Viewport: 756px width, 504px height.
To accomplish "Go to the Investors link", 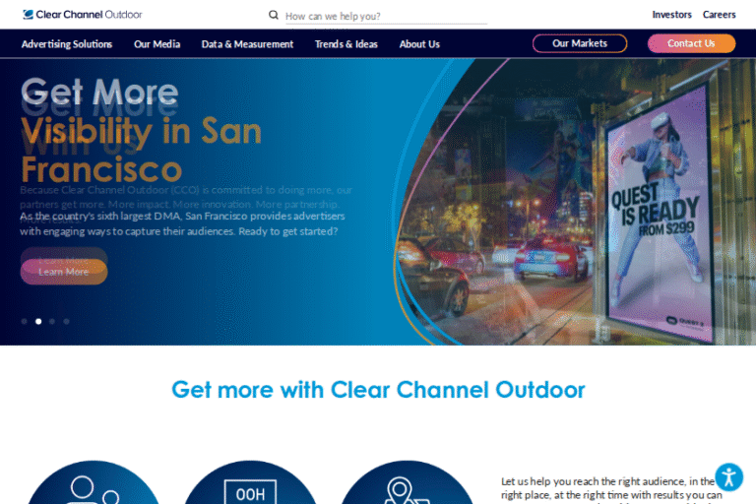I will (x=671, y=15).
